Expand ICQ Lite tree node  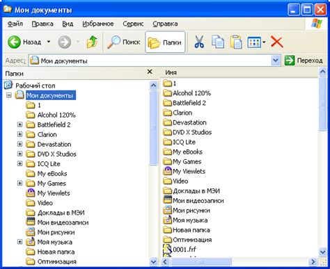pyautogui.click(x=20, y=163)
